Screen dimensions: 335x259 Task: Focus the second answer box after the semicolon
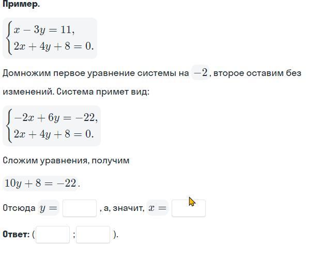[93, 234]
